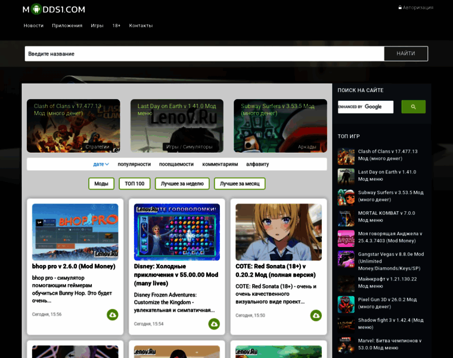
Task: Click the bhop pro Сегодня, 15:56 timestamp
Action: (x=47, y=314)
